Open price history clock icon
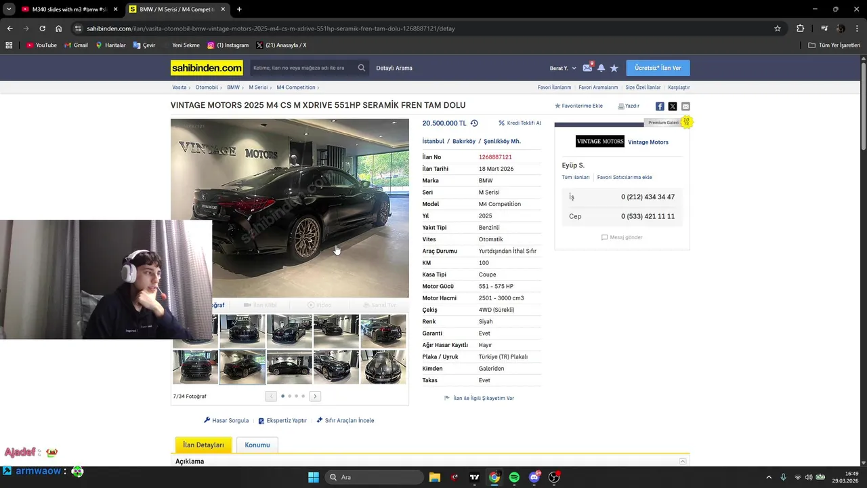Image resolution: width=867 pixels, height=488 pixels. (x=474, y=123)
